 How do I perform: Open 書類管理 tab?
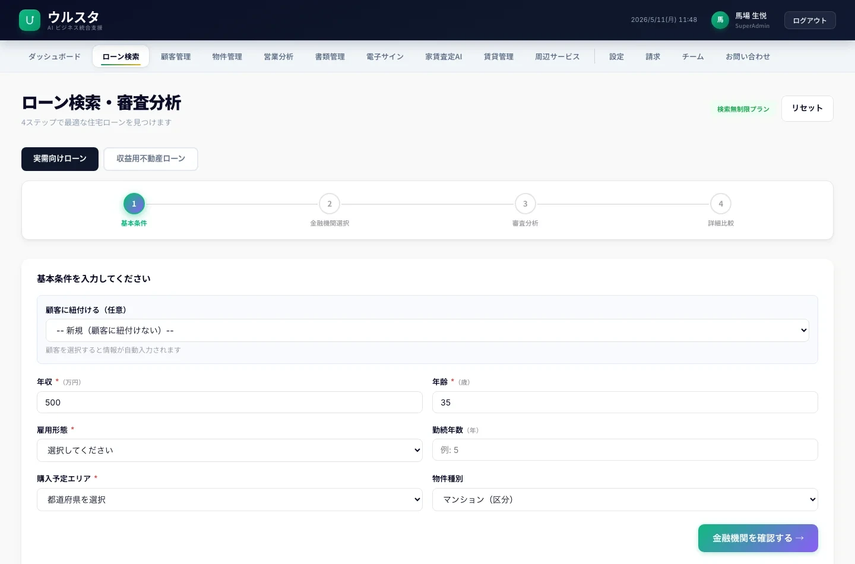[x=330, y=57]
